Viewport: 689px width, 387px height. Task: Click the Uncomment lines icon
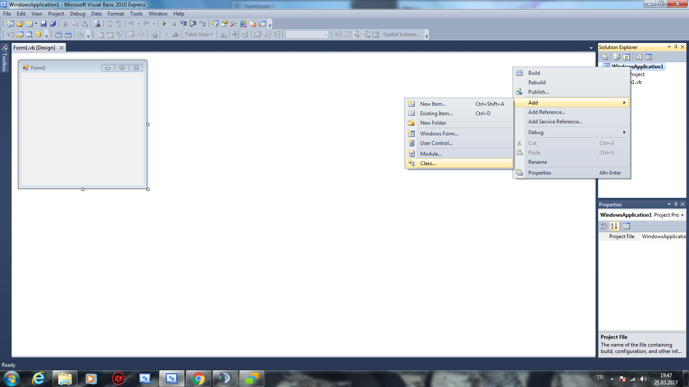pyautogui.click(x=119, y=24)
